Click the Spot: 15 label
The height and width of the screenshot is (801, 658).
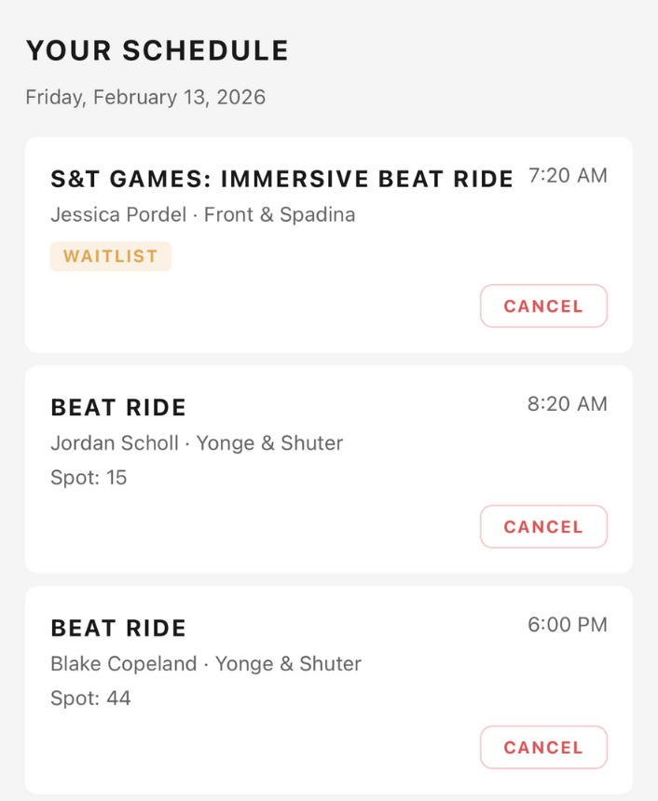coord(89,478)
